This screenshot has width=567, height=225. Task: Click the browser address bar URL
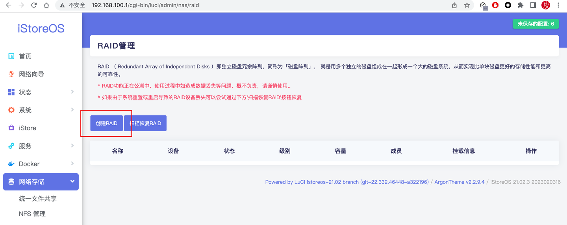tap(145, 5)
